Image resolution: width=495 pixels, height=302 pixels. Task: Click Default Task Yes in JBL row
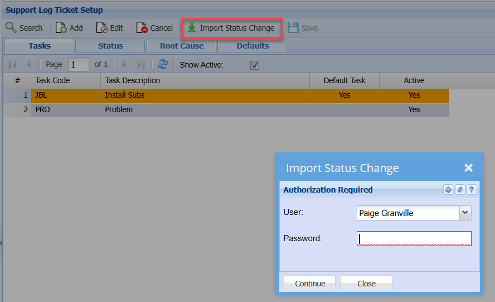coord(344,95)
